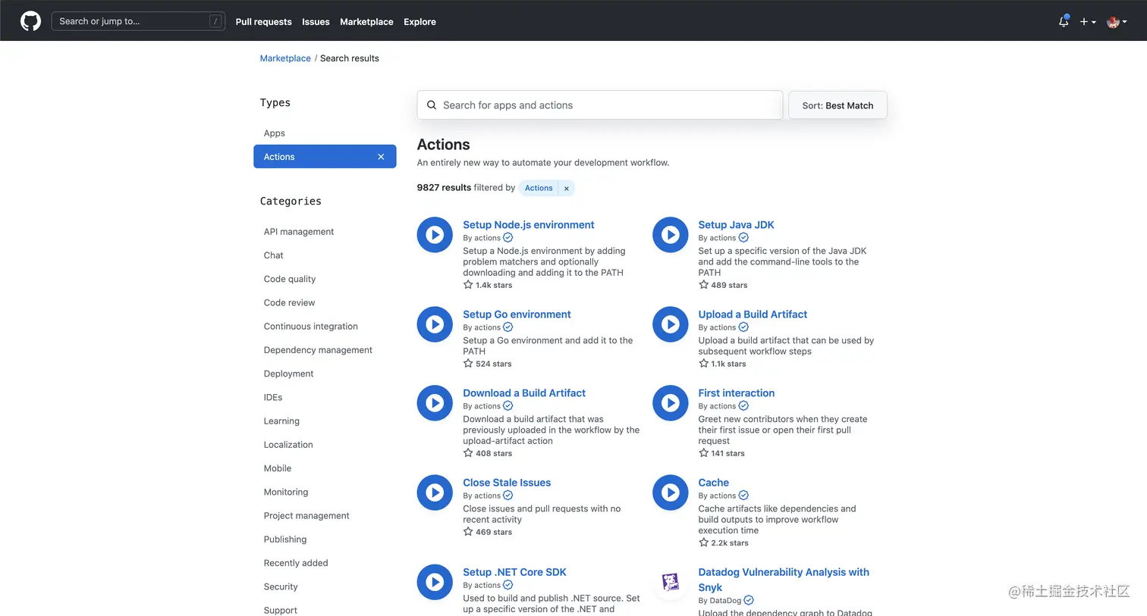Click the magnifier icon in the marketplace search
Screen dimensions: 1147x616
click(432, 105)
